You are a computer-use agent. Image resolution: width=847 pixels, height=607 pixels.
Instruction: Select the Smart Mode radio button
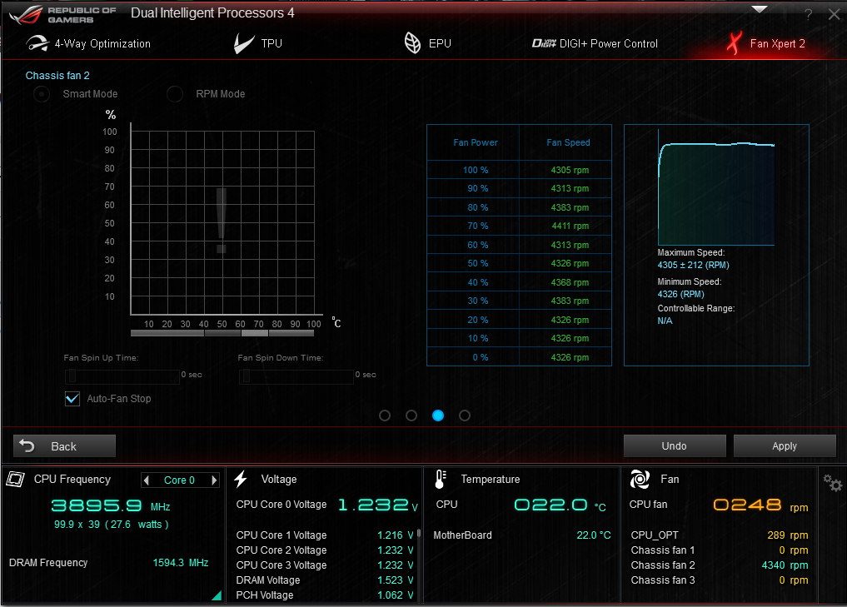click(41, 94)
